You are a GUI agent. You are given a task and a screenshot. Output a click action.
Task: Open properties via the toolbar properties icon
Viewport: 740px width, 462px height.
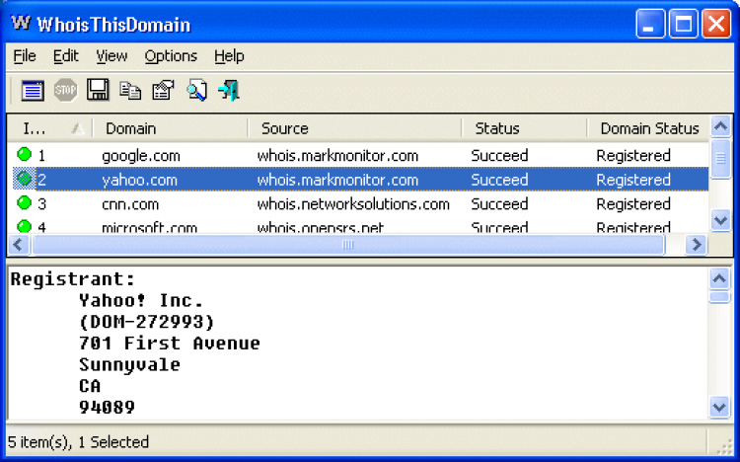click(x=163, y=90)
